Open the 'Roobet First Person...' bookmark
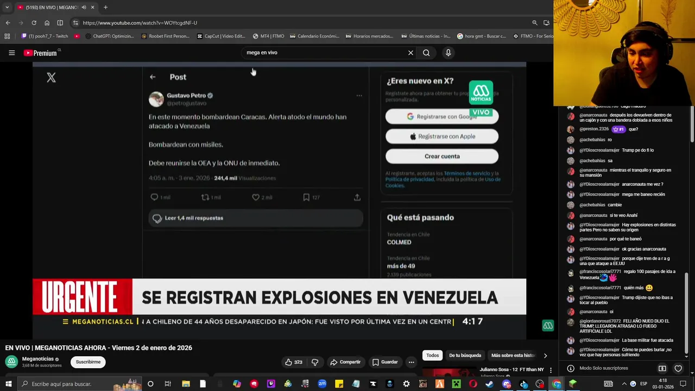 pos(165,36)
